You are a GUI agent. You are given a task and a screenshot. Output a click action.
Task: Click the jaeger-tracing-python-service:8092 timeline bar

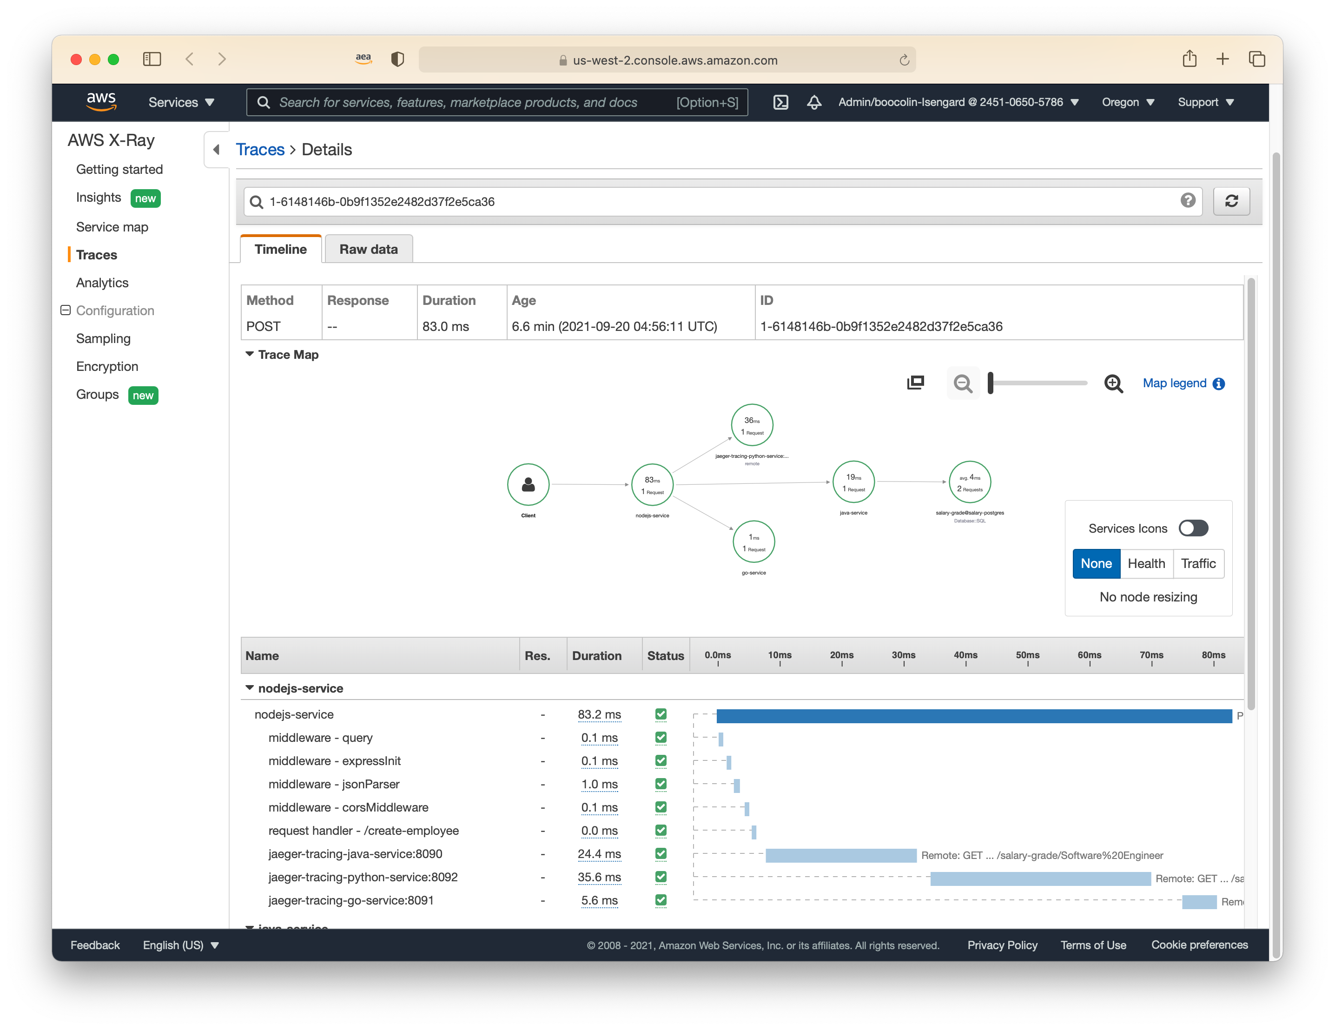(x=1040, y=879)
